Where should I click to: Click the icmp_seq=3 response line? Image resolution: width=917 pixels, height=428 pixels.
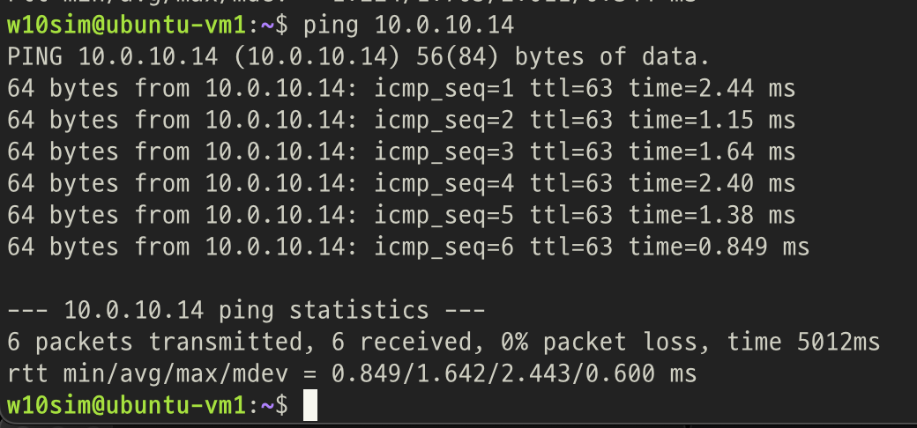pyautogui.click(x=401, y=151)
